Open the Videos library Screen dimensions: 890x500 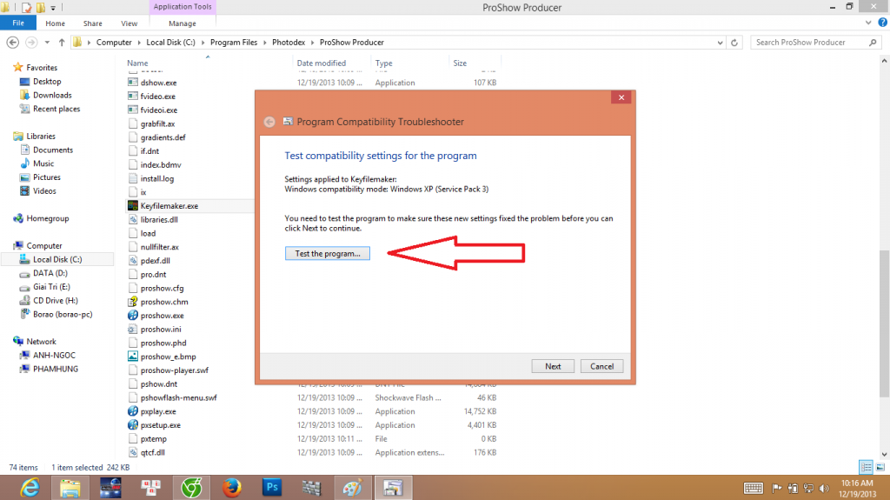click(x=44, y=191)
